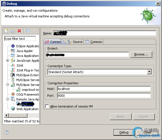Viewport: 162px width, 140px height.
Task: Switch to the Common tab
Action: (x=94, y=42)
